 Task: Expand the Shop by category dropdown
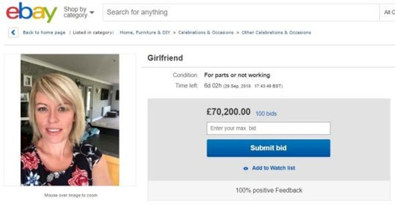pos(79,13)
